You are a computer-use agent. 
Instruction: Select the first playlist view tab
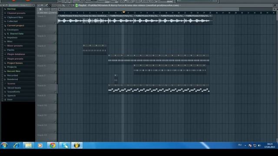click(40, 9)
